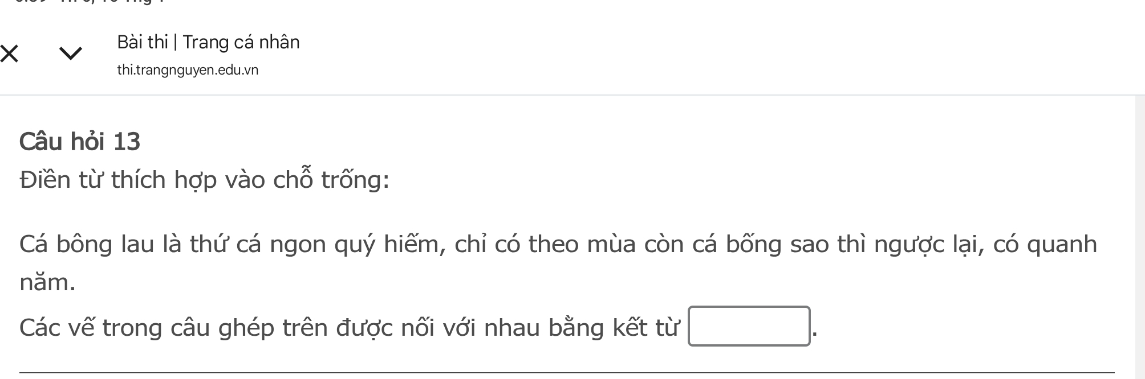The width and height of the screenshot is (1145, 379).
Task: Tap the thi.trangnguyen.edu.vn address text
Action: tap(188, 70)
